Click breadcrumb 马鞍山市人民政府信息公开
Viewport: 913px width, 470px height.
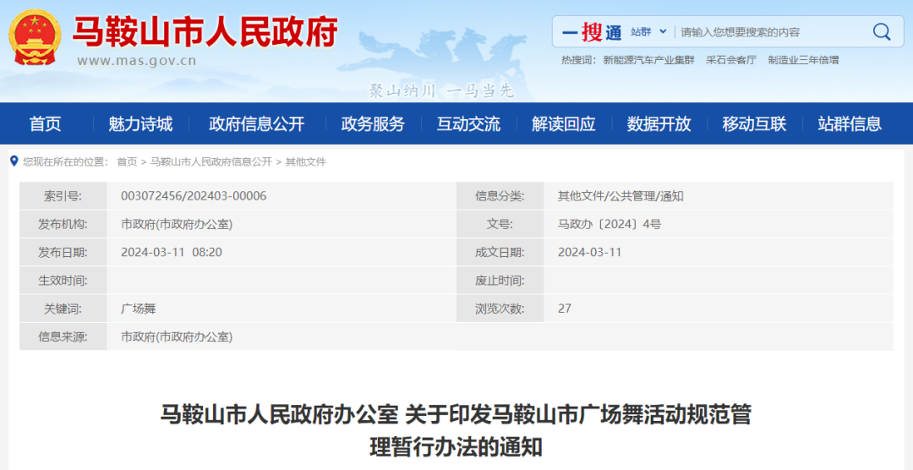[210, 162]
